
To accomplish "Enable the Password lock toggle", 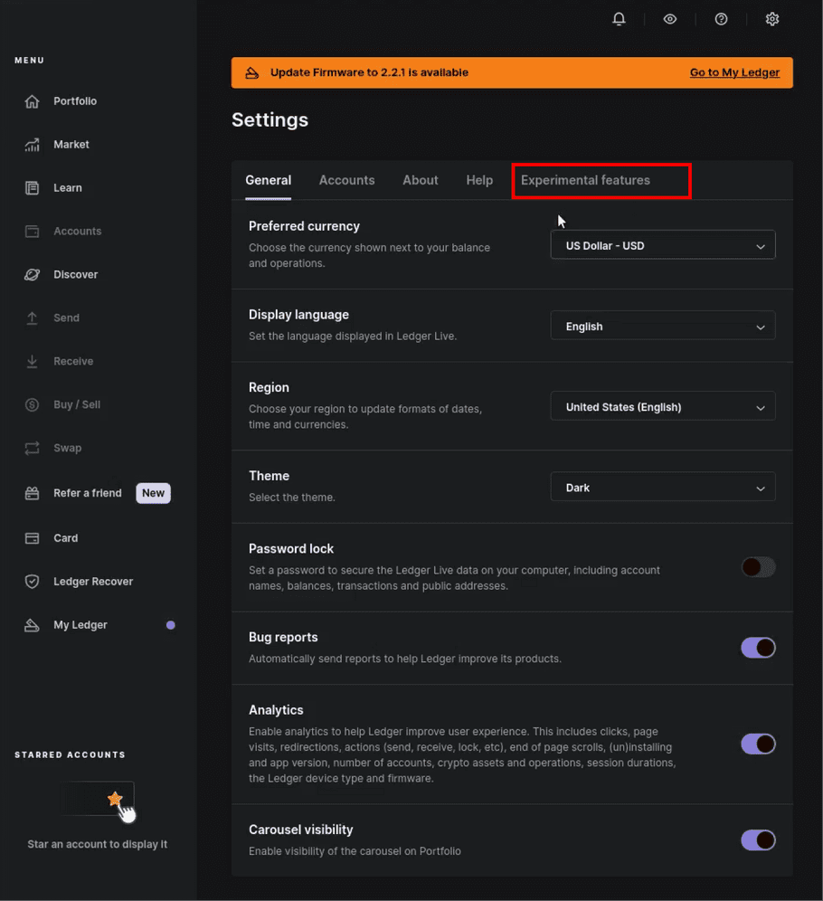I will pos(758,567).
